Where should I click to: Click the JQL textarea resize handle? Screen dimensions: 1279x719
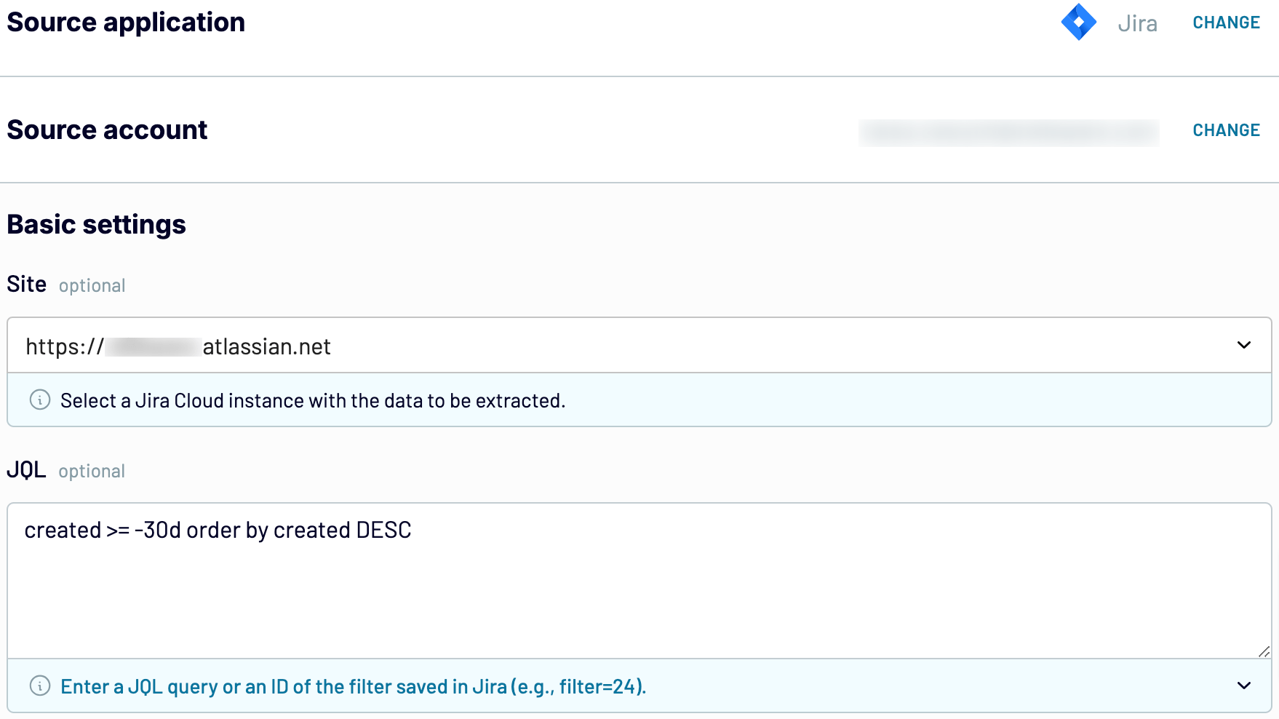tap(1264, 651)
